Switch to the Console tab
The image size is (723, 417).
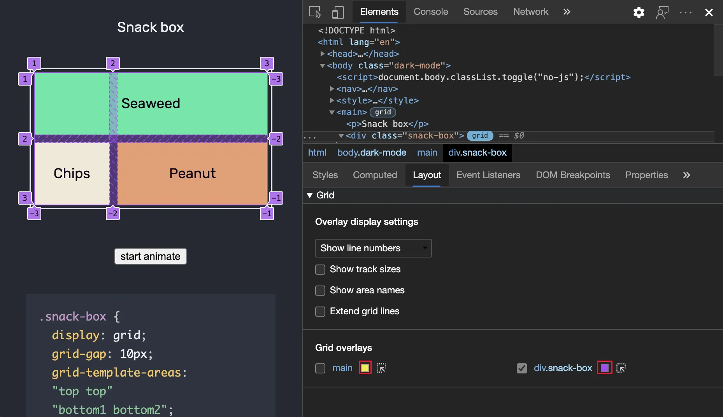tap(430, 12)
